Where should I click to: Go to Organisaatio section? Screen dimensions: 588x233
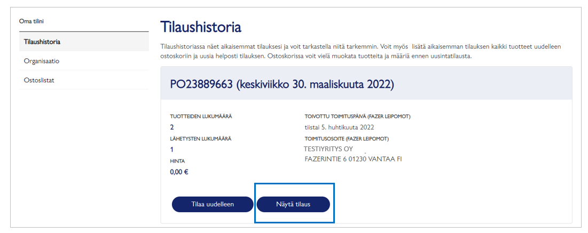pyautogui.click(x=42, y=61)
